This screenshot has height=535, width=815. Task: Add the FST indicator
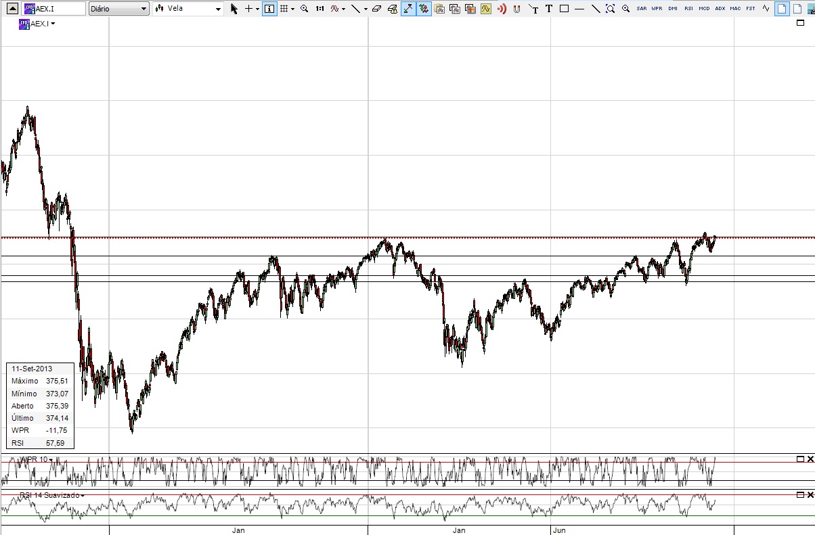(751, 9)
